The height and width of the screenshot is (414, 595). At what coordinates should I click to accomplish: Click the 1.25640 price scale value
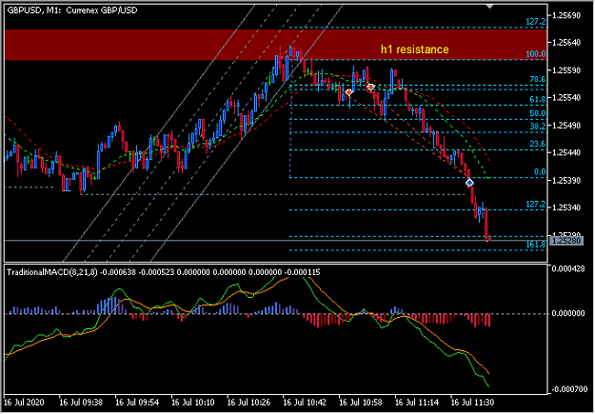(566, 43)
